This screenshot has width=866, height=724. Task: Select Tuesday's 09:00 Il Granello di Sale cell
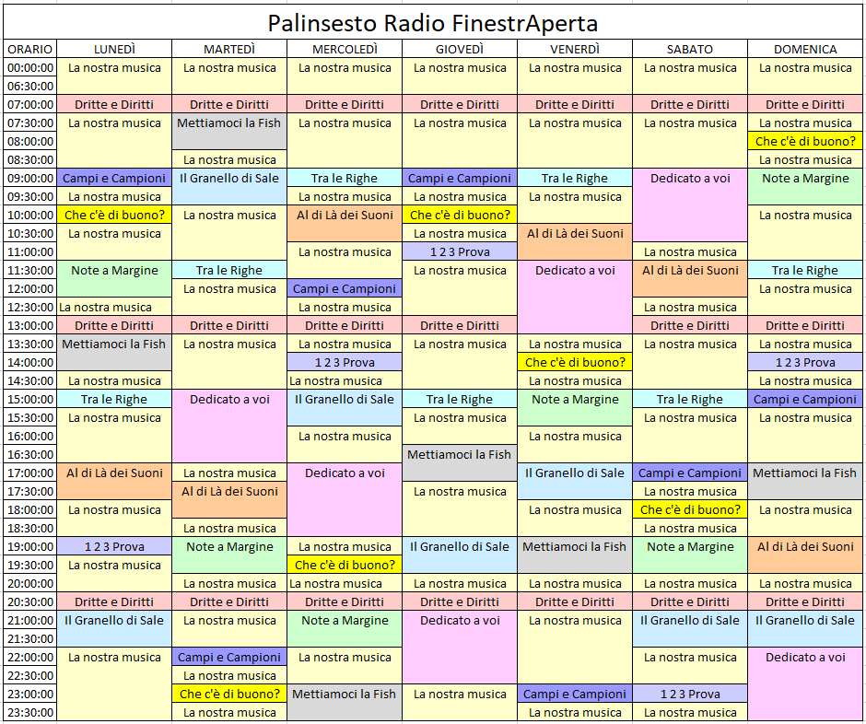coord(229,187)
